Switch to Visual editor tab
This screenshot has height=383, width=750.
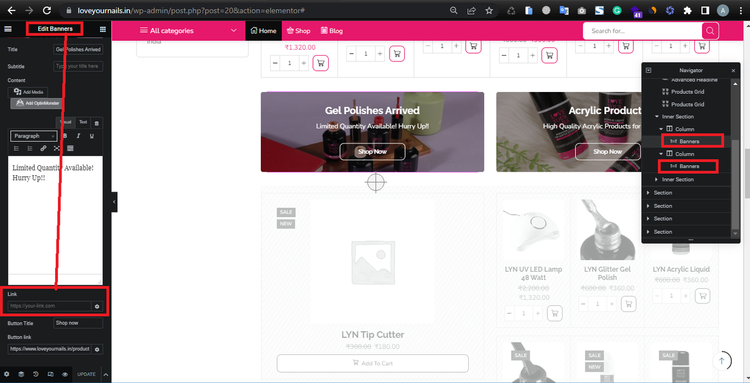(65, 122)
